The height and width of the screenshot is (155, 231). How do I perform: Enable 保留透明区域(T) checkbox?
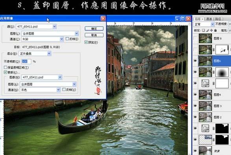click(6, 67)
